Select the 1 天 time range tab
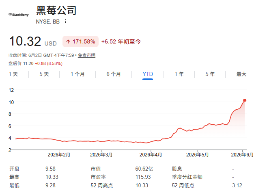This screenshot has height=193, width=254. point(13,74)
